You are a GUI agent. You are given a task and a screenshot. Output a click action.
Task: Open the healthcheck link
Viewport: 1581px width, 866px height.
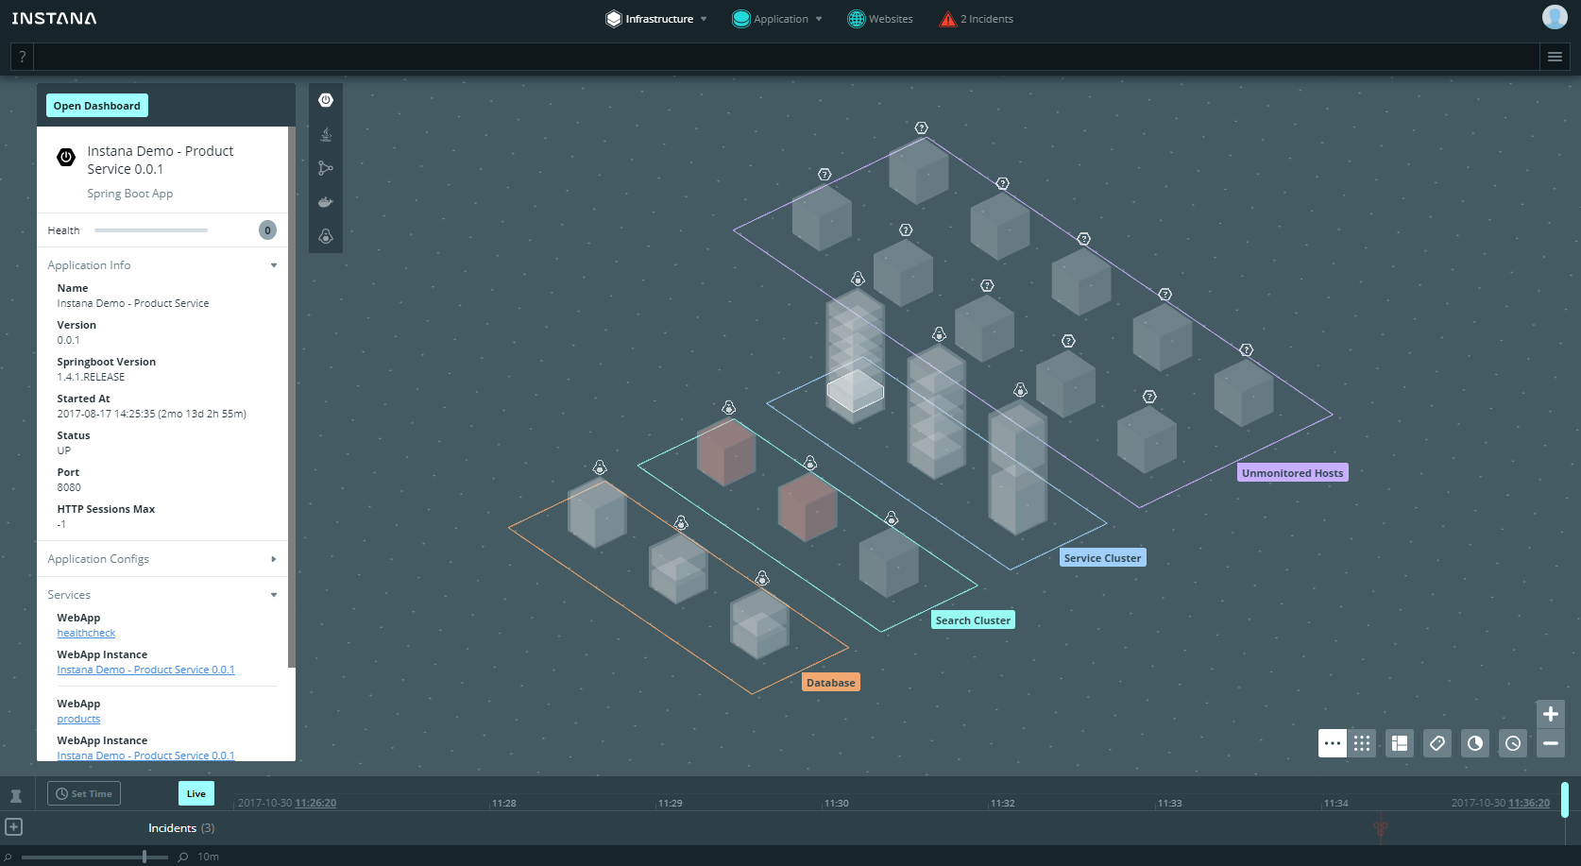[x=86, y=634]
